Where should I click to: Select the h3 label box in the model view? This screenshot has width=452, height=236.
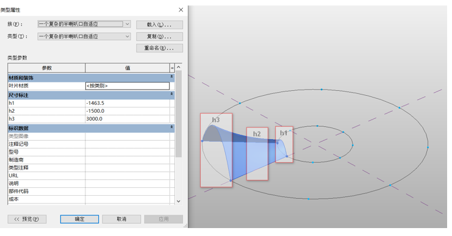tap(216, 150)
